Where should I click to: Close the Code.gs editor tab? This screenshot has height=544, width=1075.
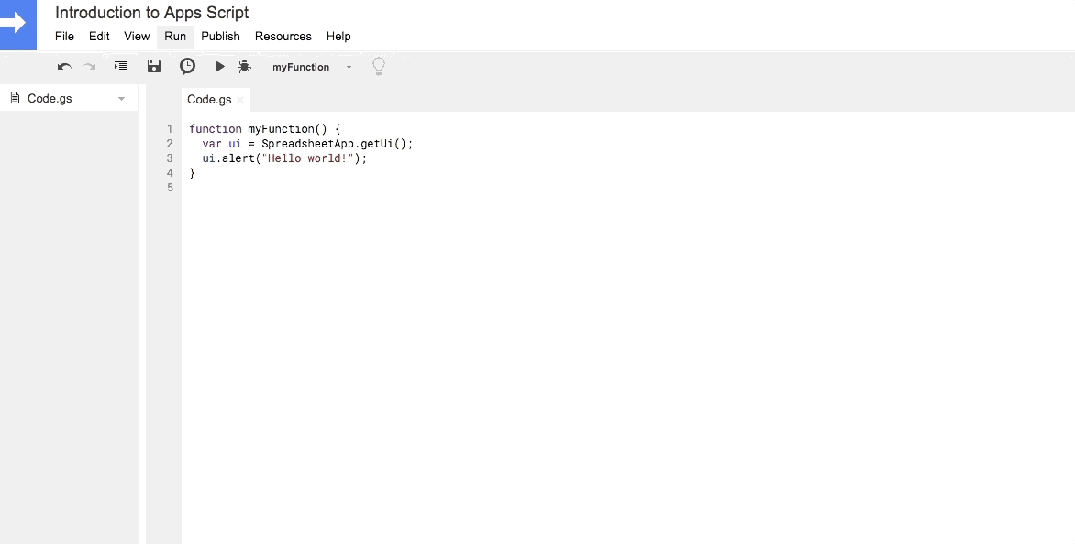(240, 100)
